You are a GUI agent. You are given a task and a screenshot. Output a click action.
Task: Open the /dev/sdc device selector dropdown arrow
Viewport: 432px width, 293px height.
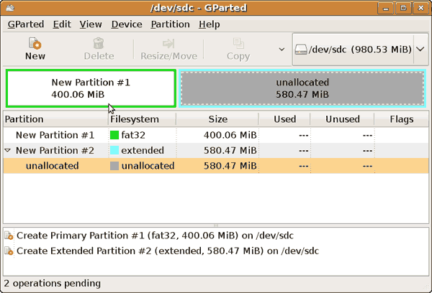(x=420, y=50)
